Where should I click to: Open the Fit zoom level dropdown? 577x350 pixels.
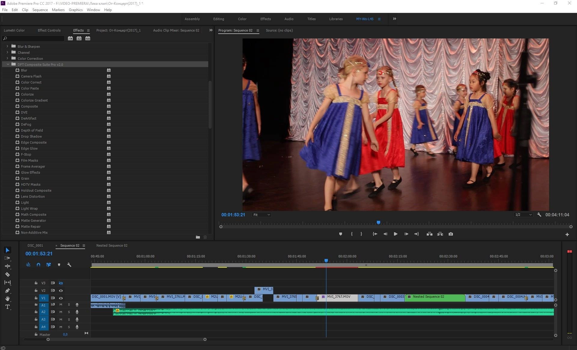(x=262, y=215)
